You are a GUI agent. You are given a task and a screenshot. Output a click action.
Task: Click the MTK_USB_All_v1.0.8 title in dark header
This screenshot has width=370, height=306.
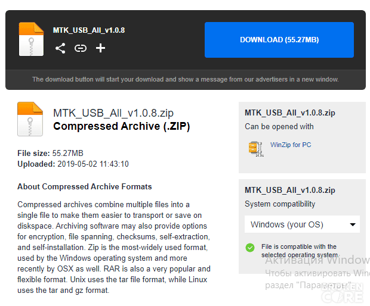[x=89, y=30]
